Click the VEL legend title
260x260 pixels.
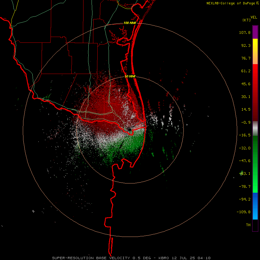(x=254, y=17)
